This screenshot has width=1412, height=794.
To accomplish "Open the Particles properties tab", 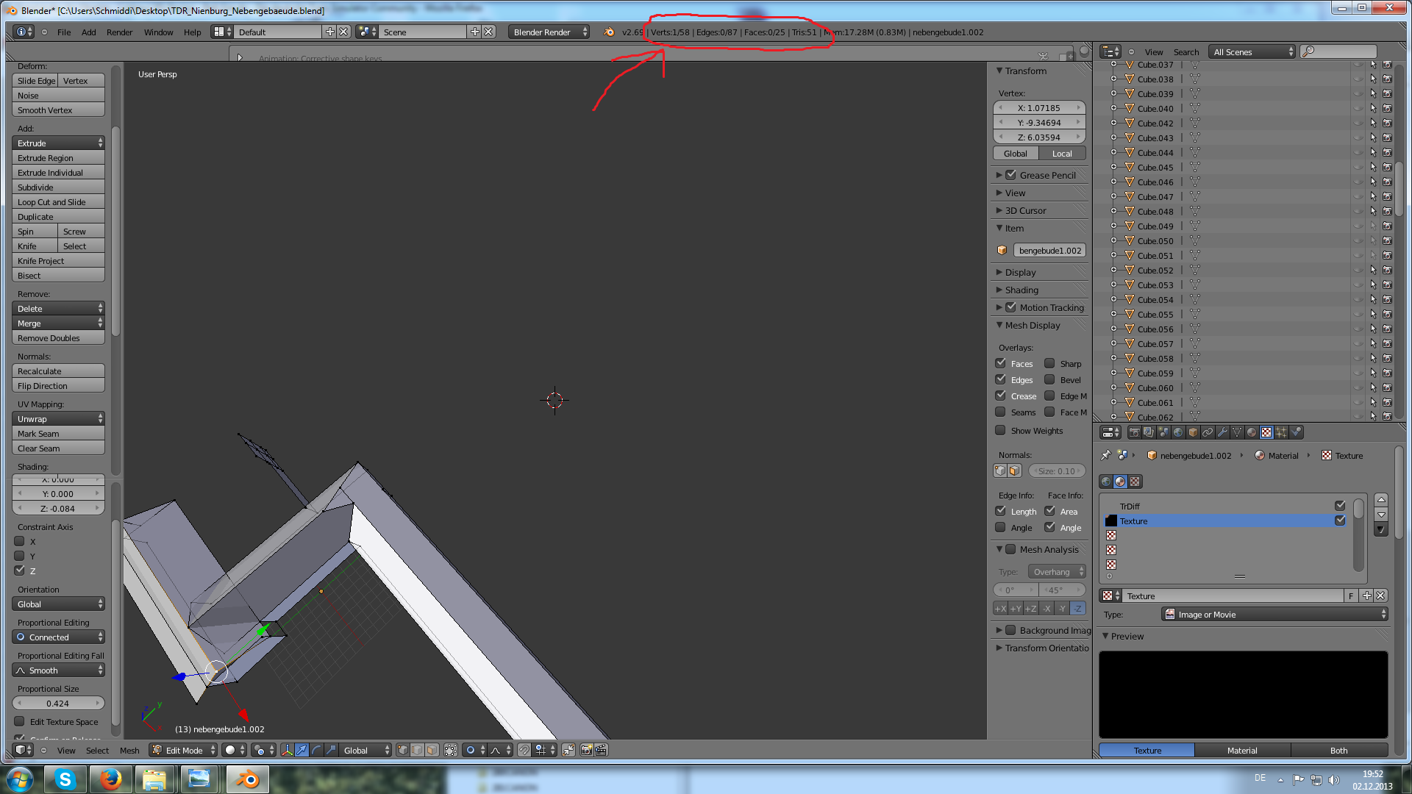I will click(1281, 432).
